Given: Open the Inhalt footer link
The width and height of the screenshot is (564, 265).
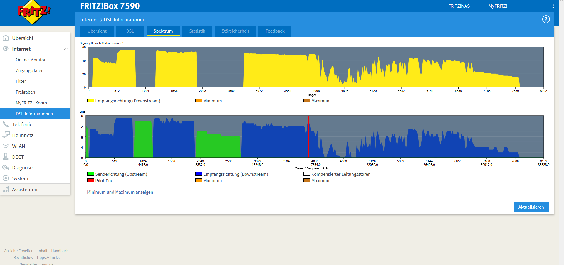Looking at the screenshot, I should click(x=43, y=251).
